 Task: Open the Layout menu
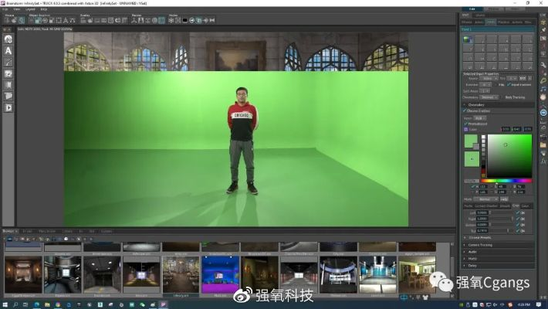click(x=30, y=8)
